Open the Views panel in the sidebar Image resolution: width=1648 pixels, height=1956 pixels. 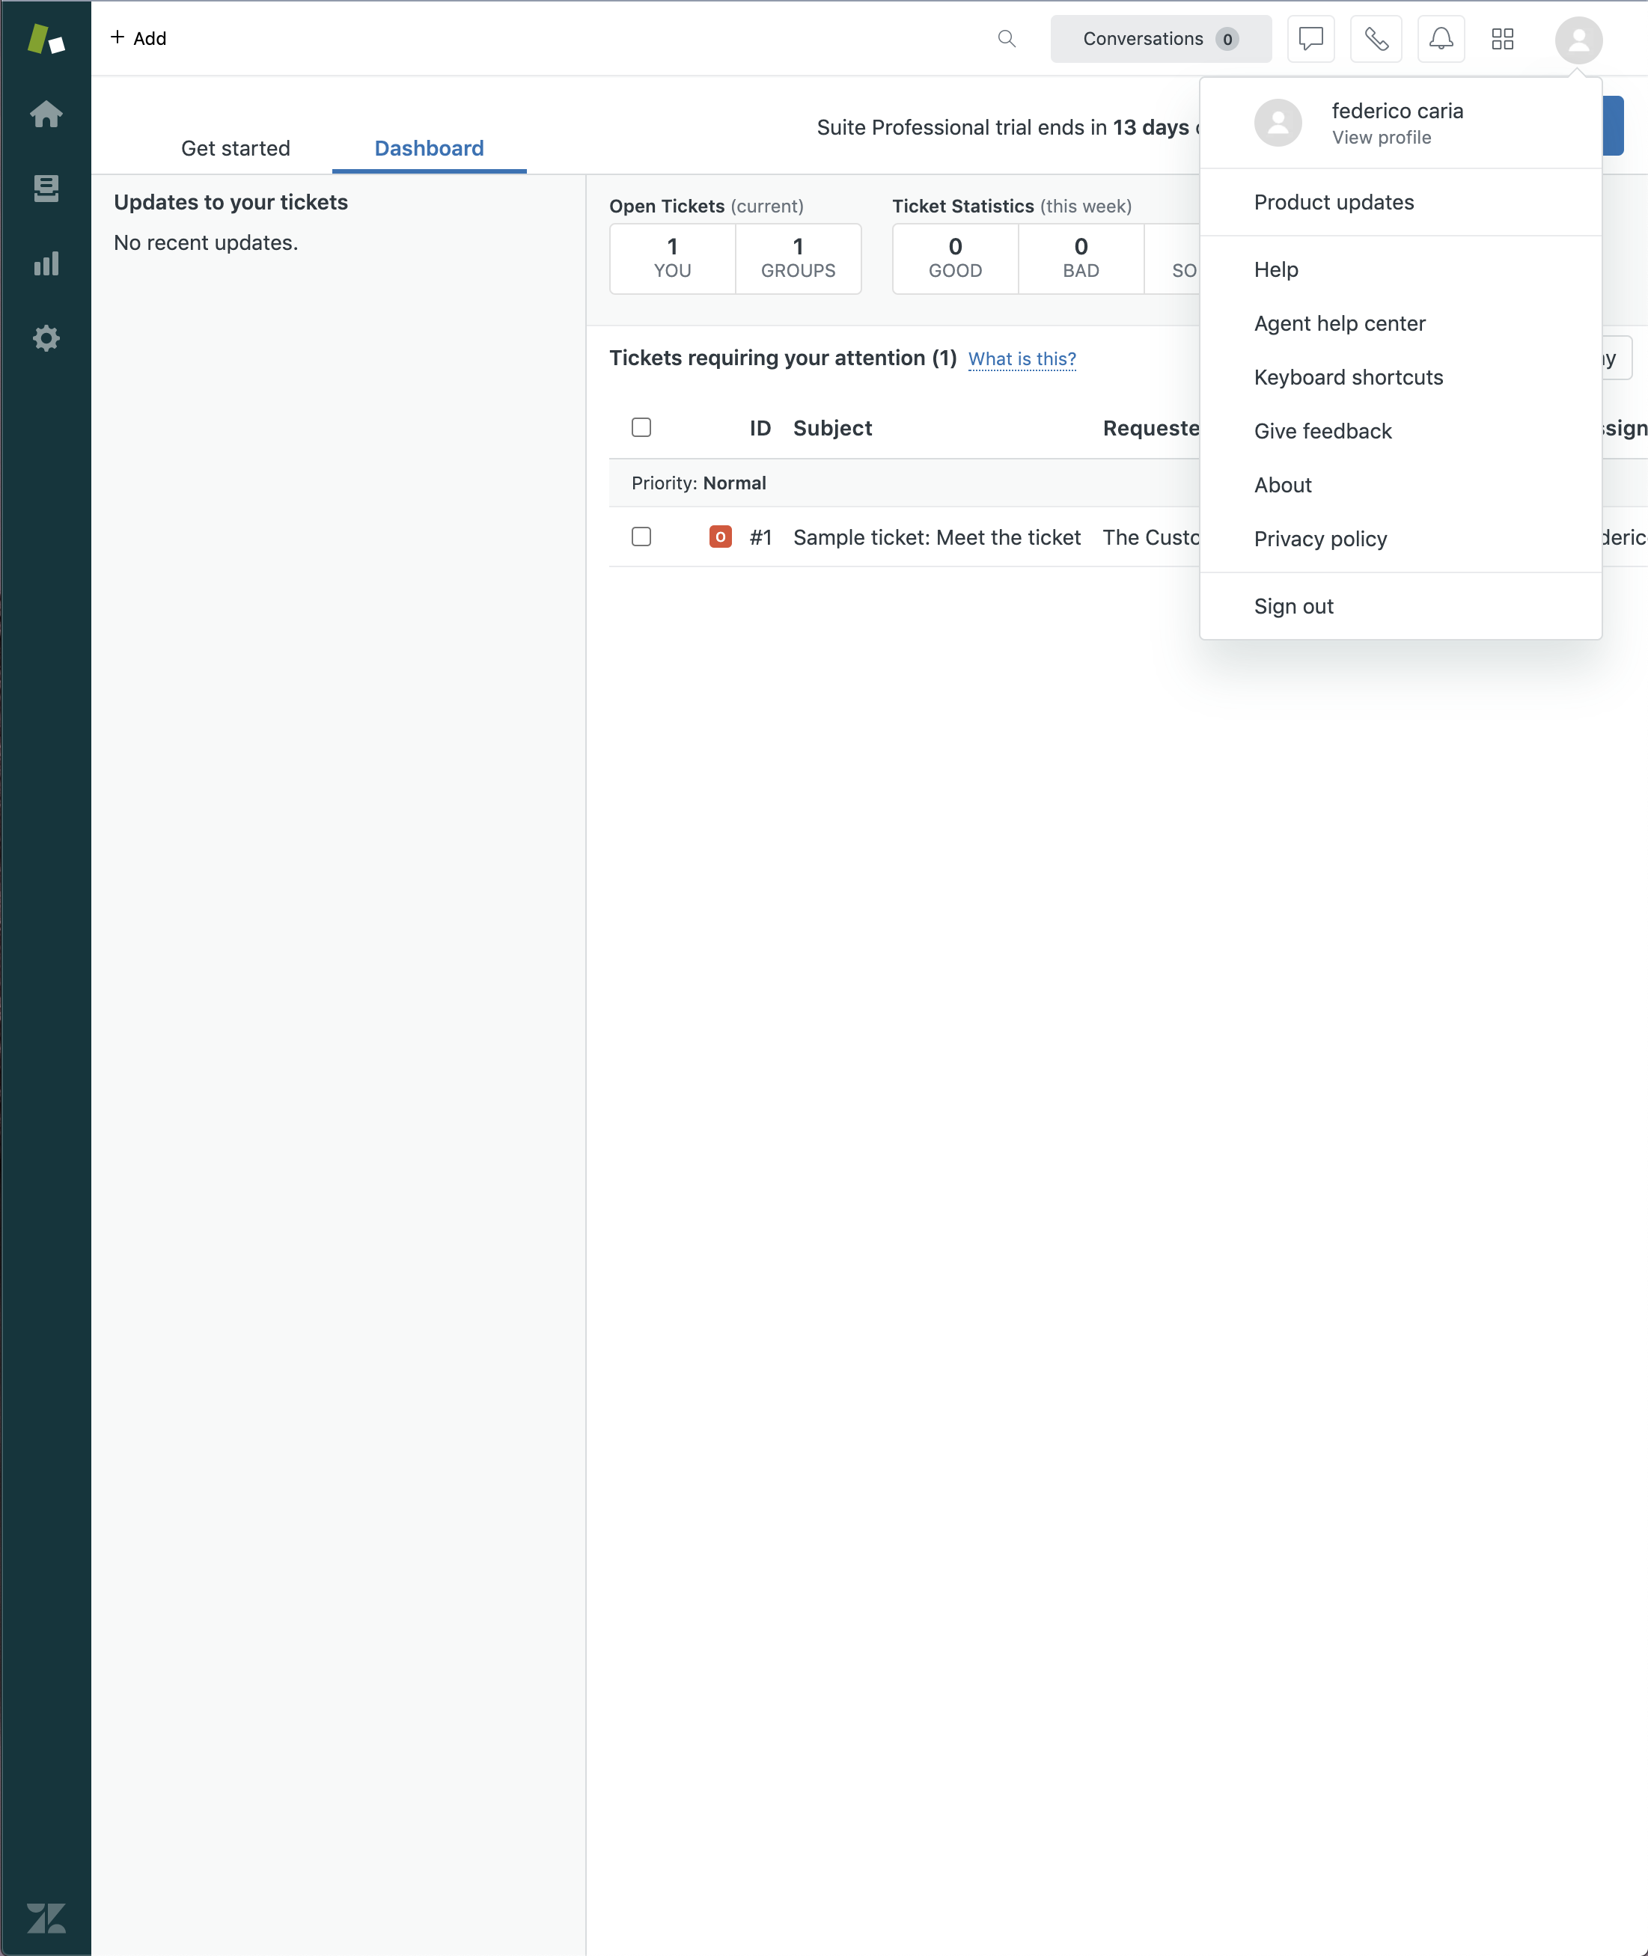(46, 189)
